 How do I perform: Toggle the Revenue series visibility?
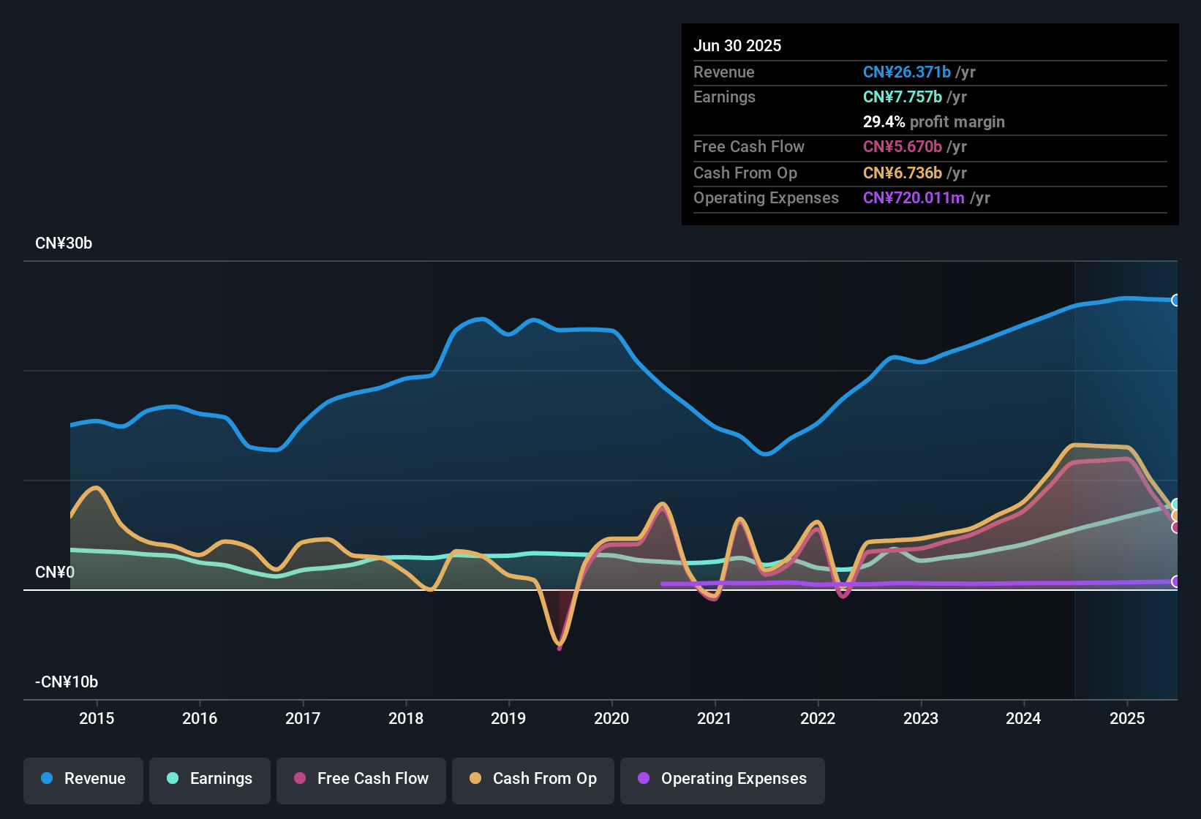click(x=83, y=779)
